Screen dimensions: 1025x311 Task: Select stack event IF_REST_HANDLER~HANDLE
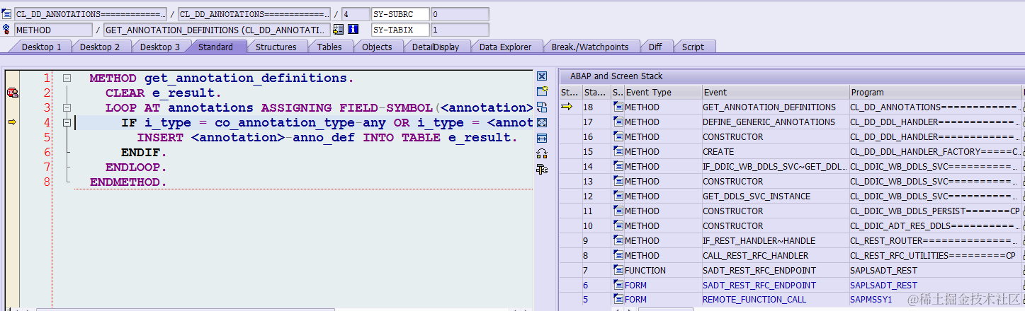pos(759,241)
